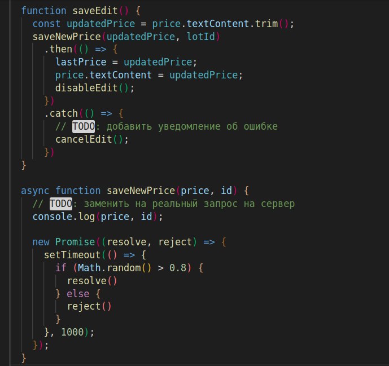389x366 pixels.
Task: Click the 'if' keyword
Action: pyautogui.click(x=61, y=268)
